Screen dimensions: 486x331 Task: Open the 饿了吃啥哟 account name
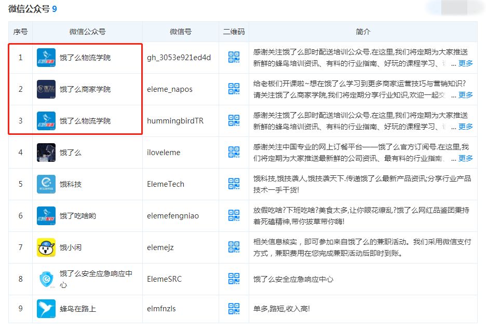(x=77, y=216)
